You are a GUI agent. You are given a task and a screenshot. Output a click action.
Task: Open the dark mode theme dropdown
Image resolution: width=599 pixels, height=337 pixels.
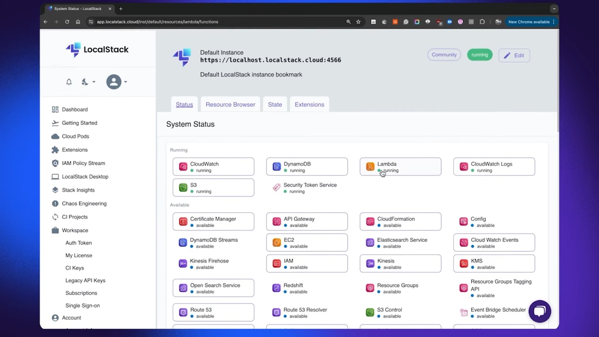click(88, 82)
